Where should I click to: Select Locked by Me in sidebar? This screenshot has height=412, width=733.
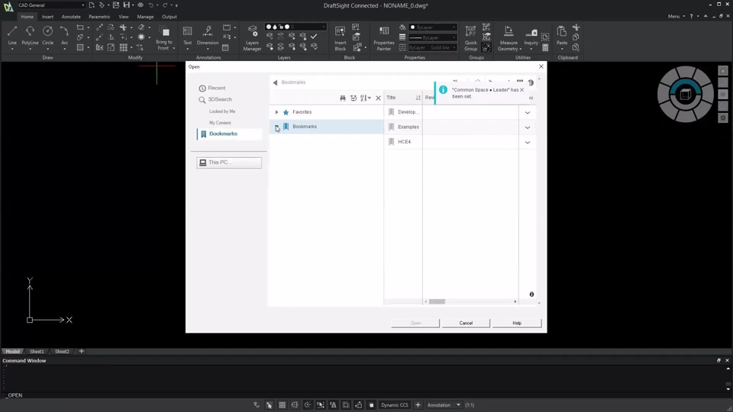pyautogui.click(x=222, y=111)
